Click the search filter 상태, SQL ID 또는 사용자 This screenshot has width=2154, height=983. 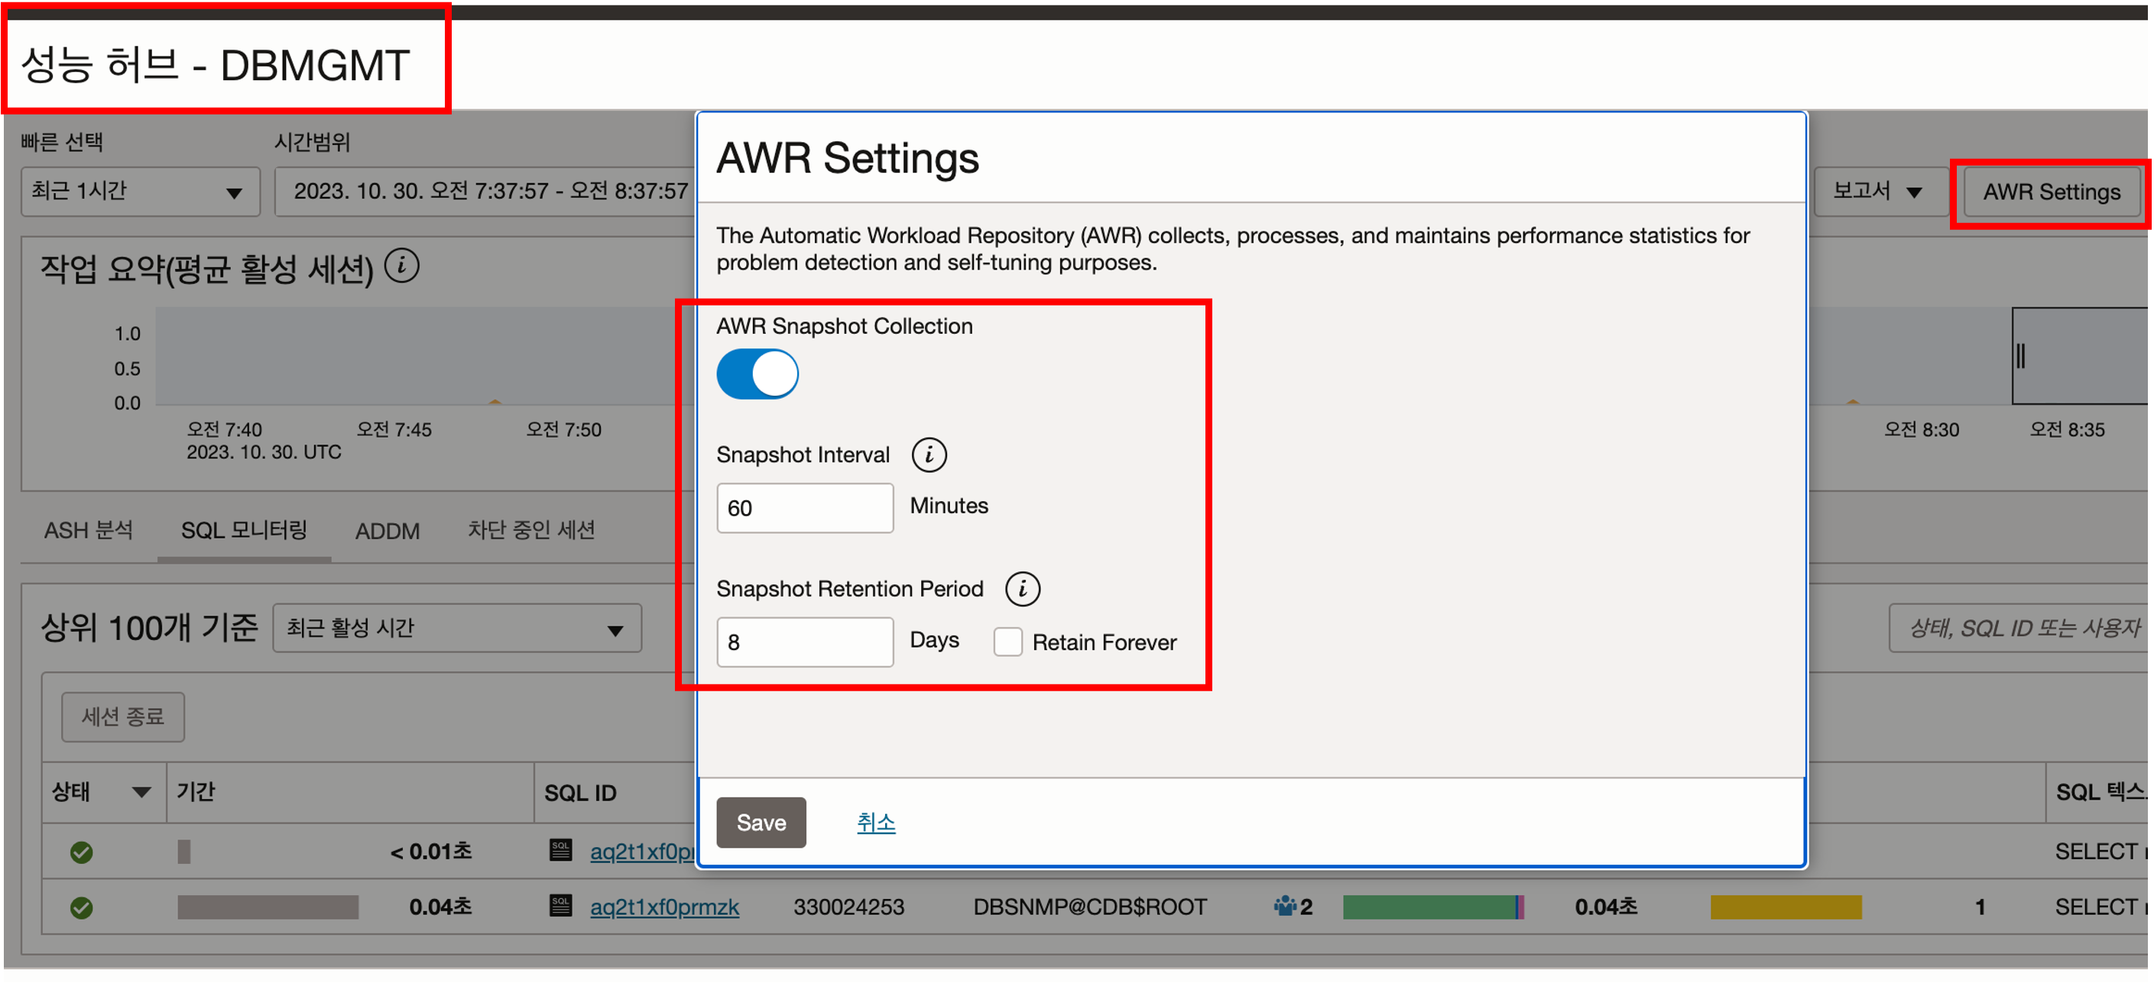coord(2018,629)
